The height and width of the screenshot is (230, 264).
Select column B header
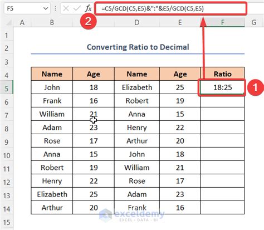(x=52, y=22)
